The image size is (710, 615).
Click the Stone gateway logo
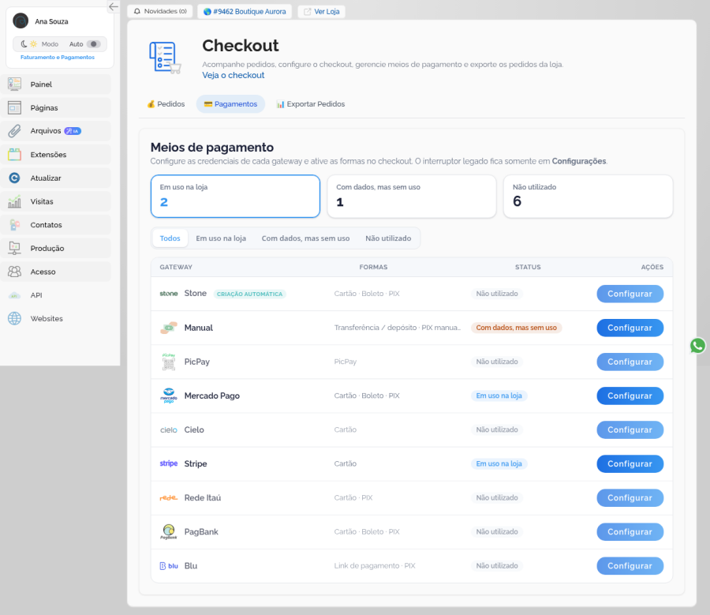coord(169,294)
